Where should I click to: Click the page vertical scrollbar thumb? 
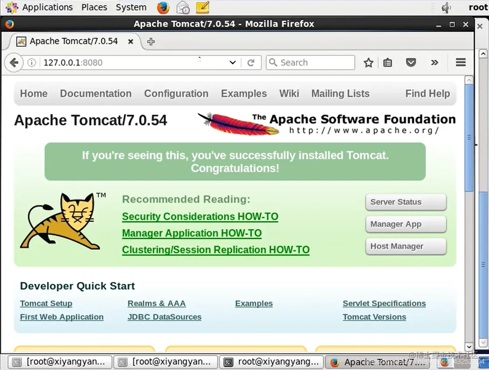(469, 138)
